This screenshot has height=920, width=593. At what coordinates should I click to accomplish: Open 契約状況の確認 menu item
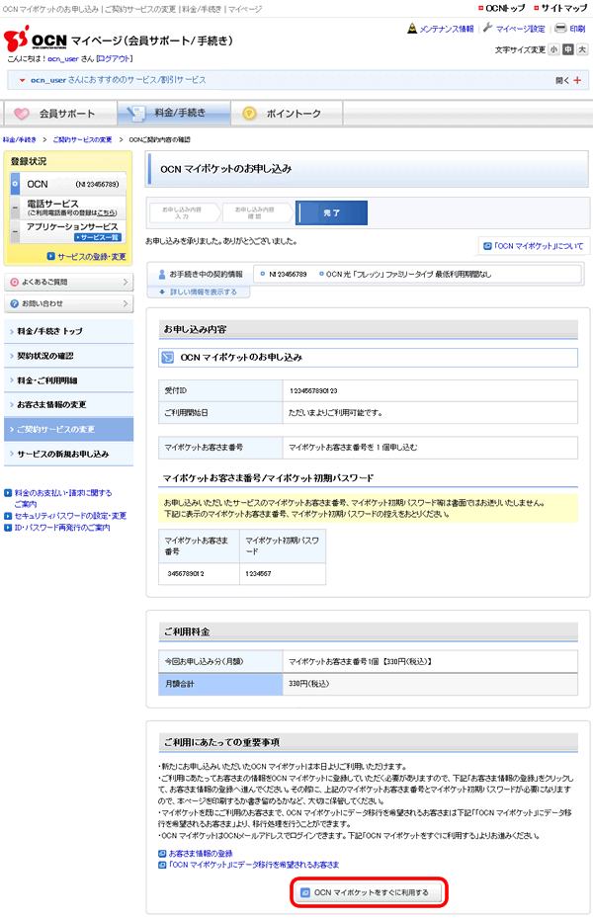point(68,356)
